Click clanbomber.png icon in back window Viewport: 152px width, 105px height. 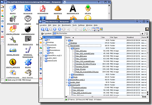[x=28, y=29]
